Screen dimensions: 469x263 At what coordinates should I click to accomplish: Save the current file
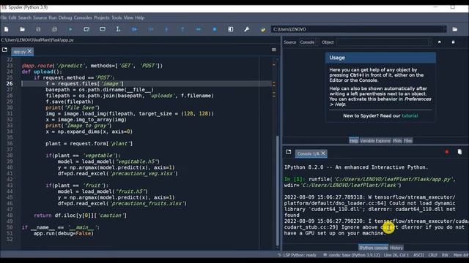38,29
